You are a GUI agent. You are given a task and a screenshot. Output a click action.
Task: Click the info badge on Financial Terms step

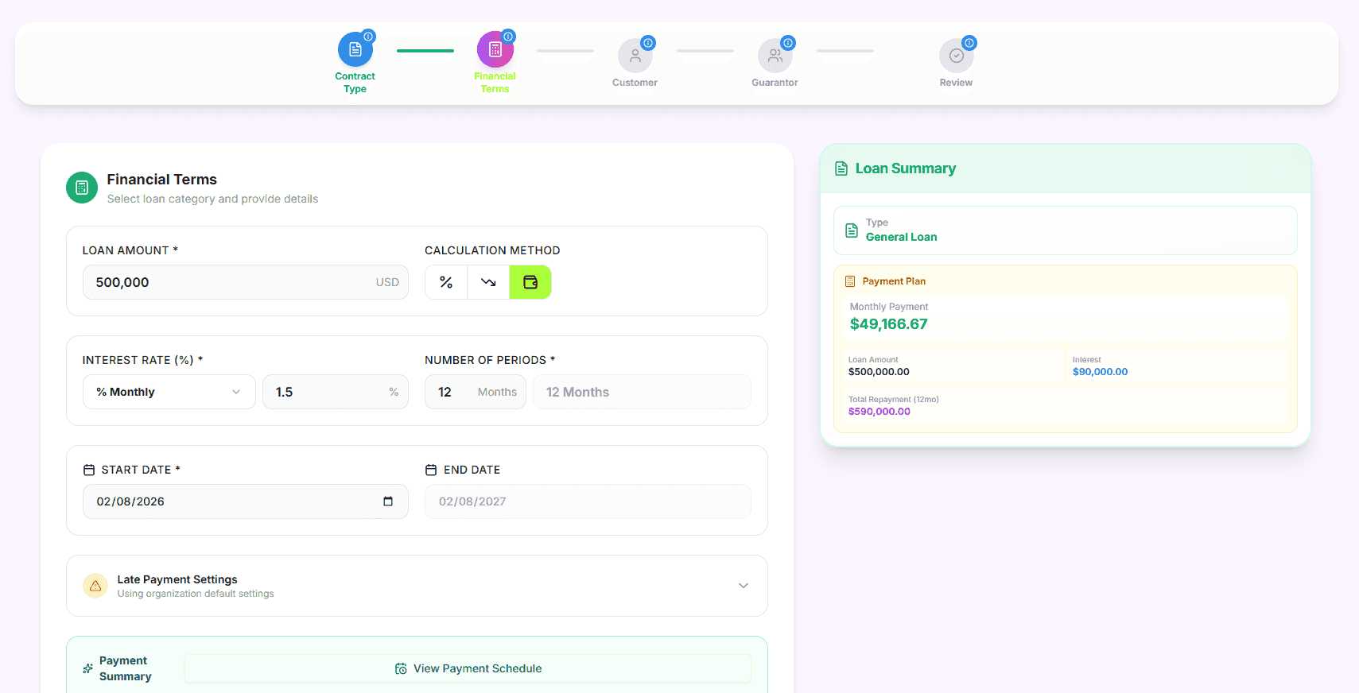pos(508,37)
